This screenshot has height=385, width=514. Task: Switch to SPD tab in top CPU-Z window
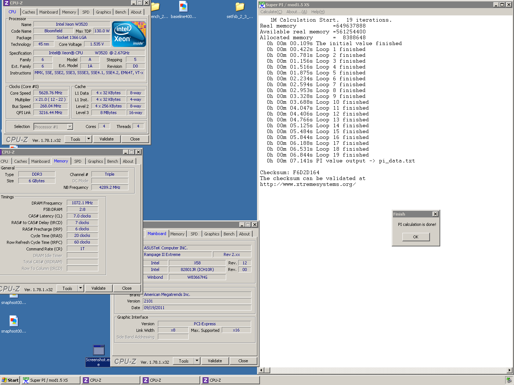[86, 12]
